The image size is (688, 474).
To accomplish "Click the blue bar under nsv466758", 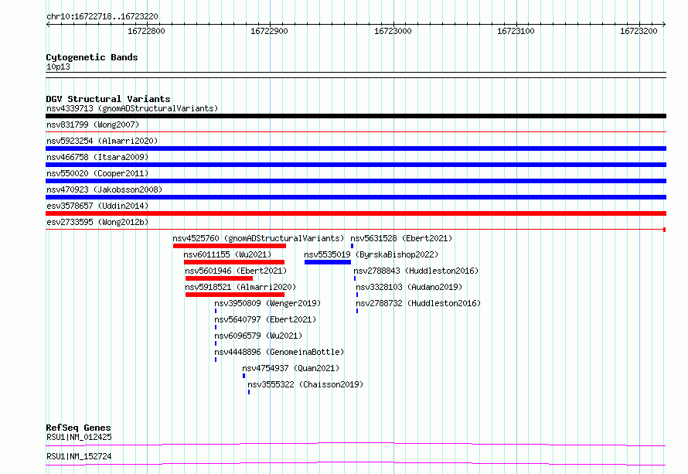I will pos(356,165).
